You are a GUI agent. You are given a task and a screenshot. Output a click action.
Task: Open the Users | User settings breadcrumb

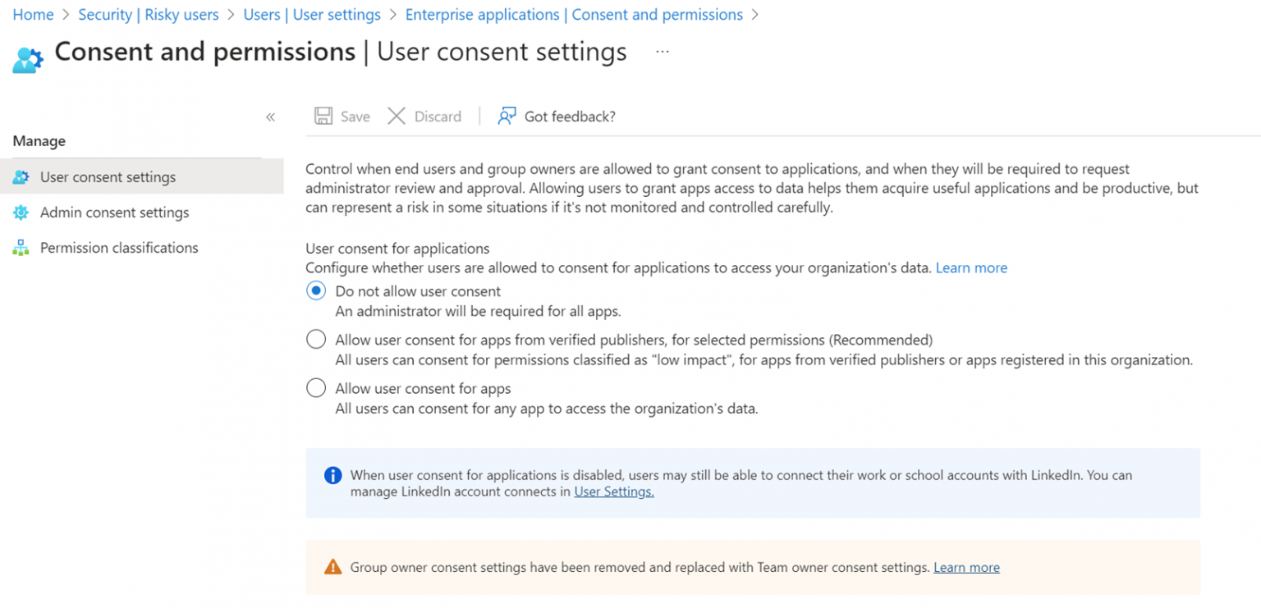click(x=312, y=14)
